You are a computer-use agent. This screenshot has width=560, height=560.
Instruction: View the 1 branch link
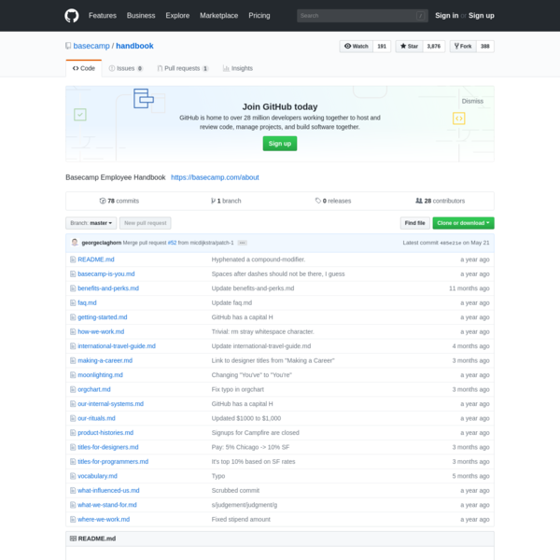click(x=226, y=201)
